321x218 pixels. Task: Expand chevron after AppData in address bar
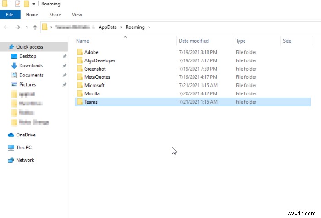click(x=121, y=27)
